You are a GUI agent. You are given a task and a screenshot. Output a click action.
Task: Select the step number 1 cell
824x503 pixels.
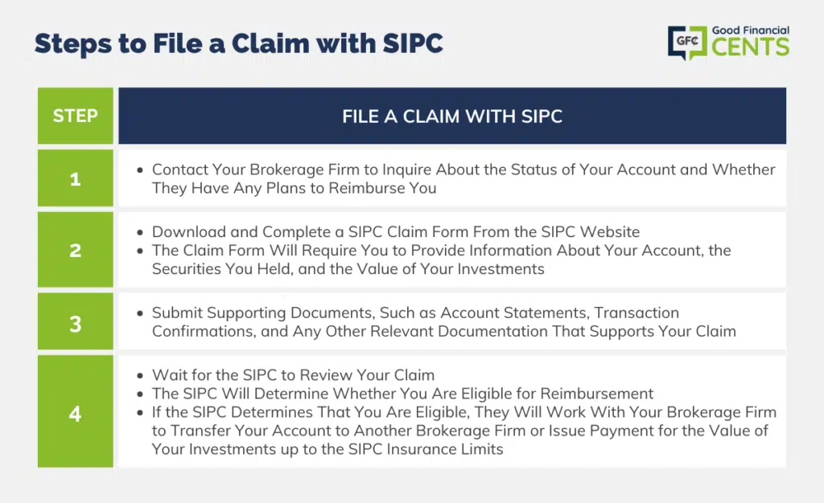75,178
